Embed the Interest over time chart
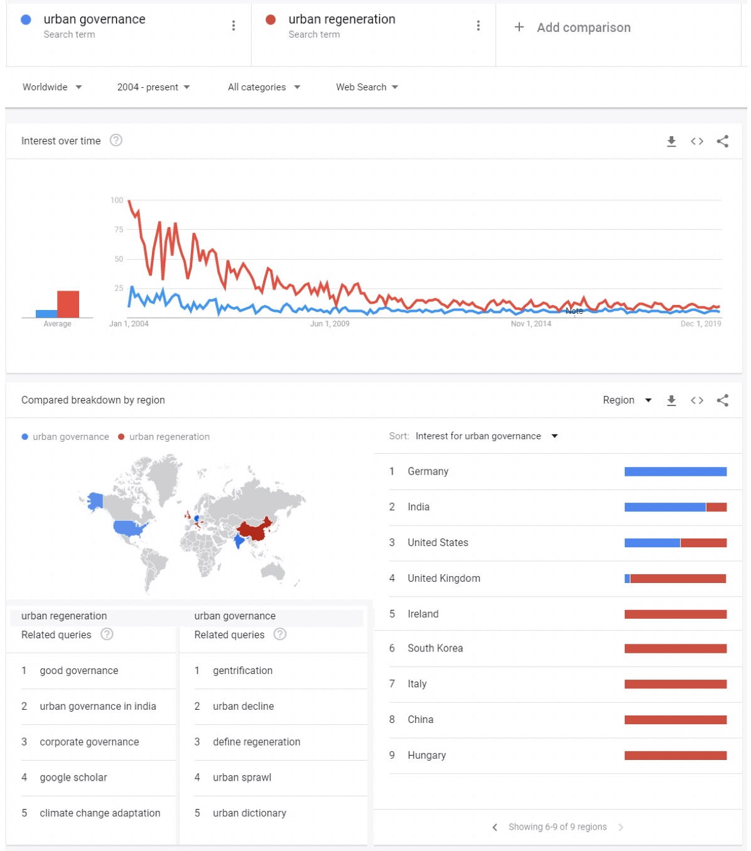Image resolution: width=751 pixels, height=851 pixels. click(697, 141)
